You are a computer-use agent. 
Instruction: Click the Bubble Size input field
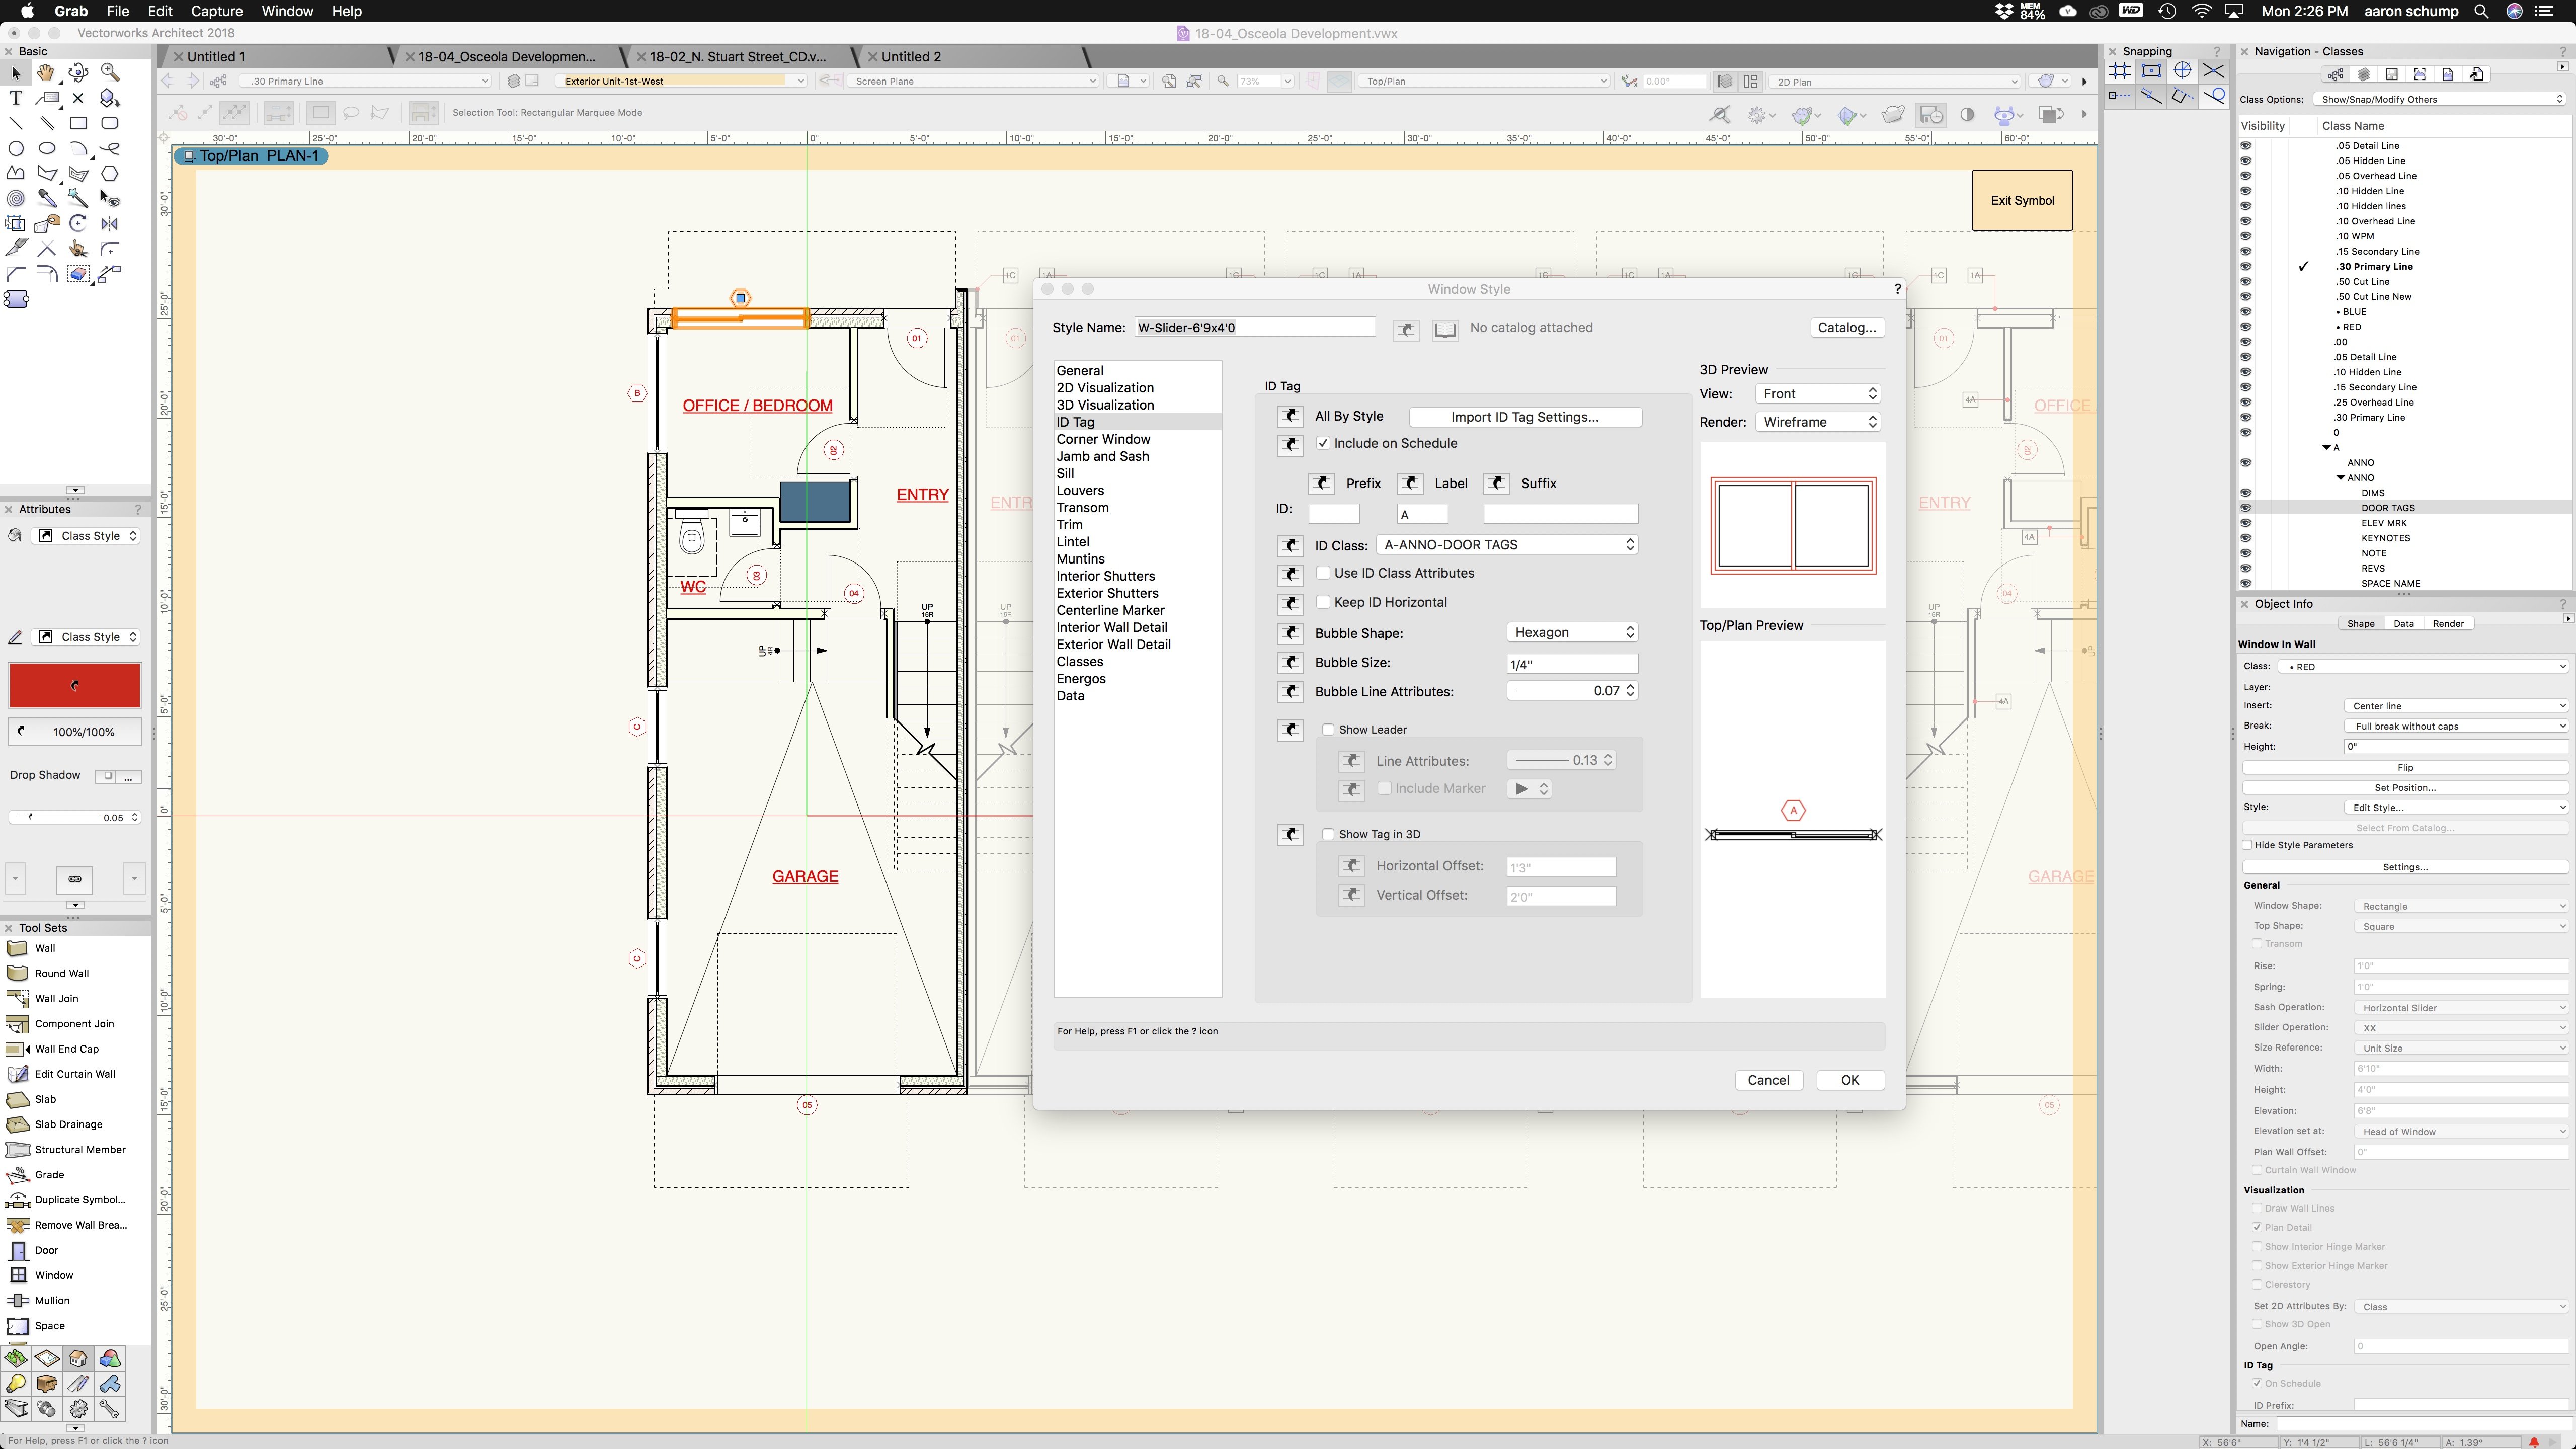(1571, 664)
